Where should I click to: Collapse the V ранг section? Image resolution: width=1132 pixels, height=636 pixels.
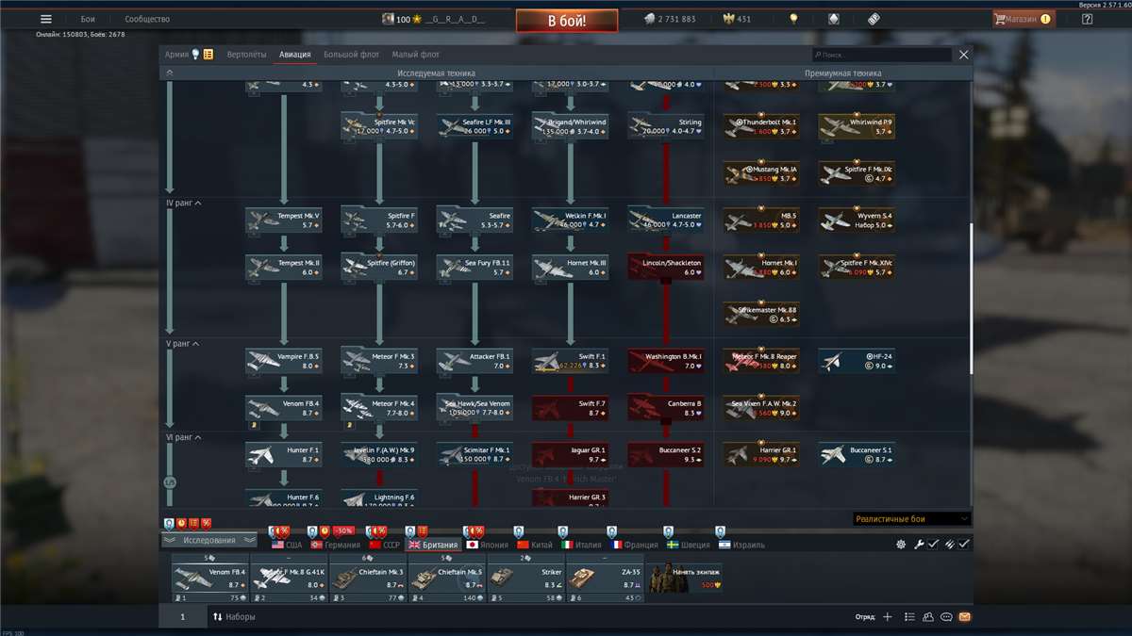[196, 344]
